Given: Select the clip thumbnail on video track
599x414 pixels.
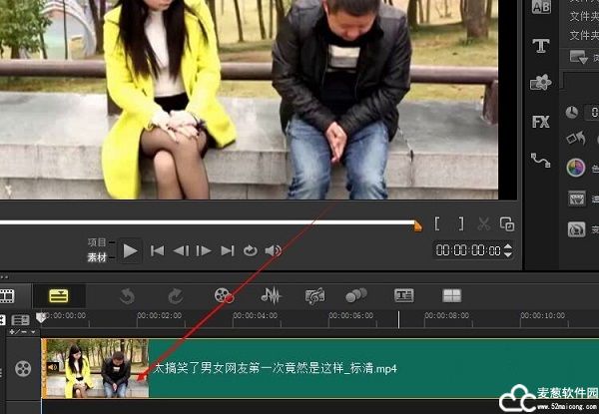Looking at the screenshot, I should click(96, 368).
